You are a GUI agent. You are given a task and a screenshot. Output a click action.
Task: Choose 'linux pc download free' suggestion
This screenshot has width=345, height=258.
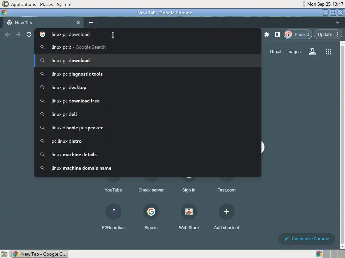tap(148, 101)
